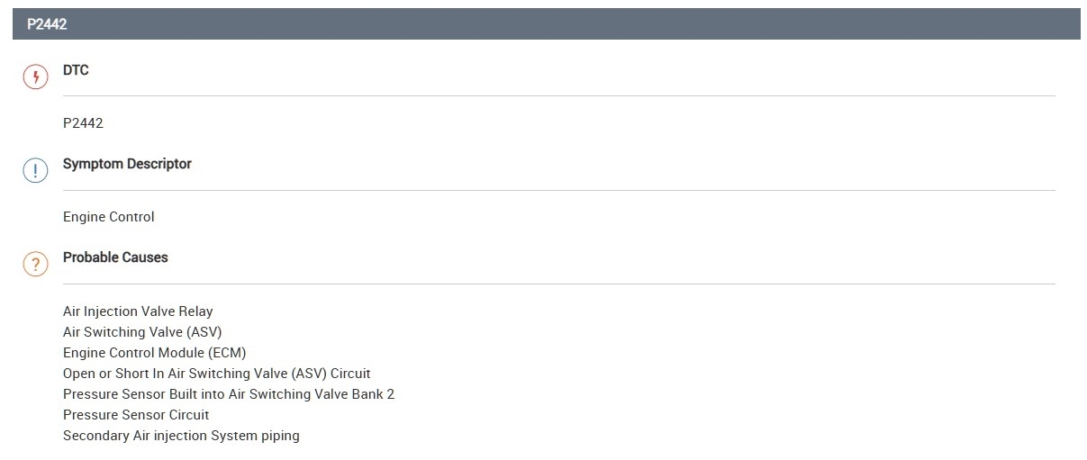The height and width of the screenshot is (460, 1087).
Task: Click the red lightning bolt DTC icon
Action: (35, 77)
